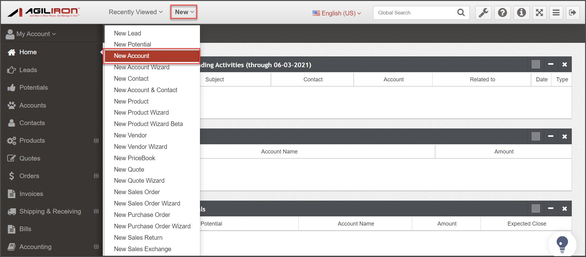Image resolution: width=586 pixels, height=257 pixels.
Task: Open the Recently Viewed dropdown
Action: coord(135,12)
